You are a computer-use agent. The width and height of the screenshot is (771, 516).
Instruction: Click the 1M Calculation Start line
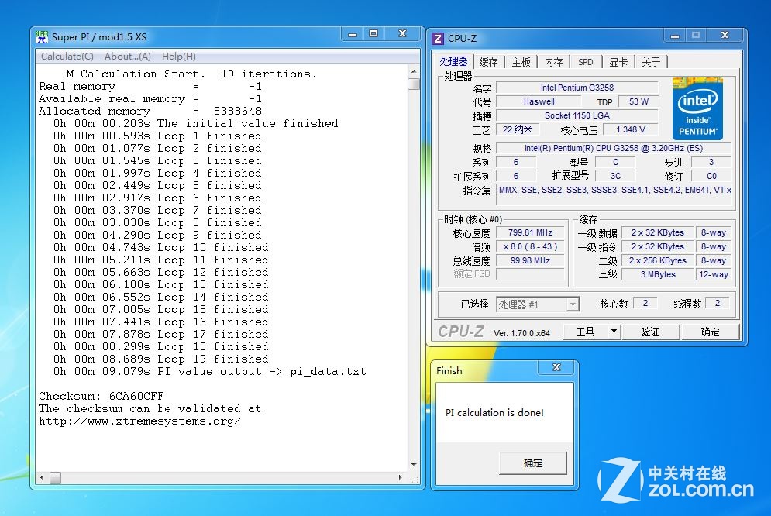point(189,74)
